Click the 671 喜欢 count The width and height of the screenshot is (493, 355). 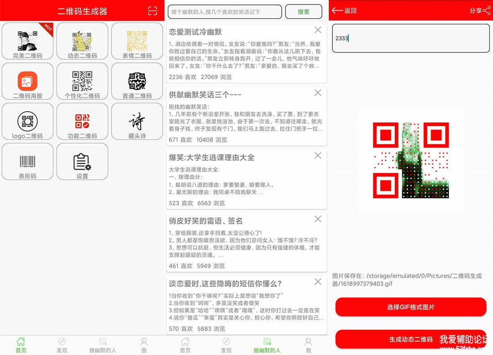[180, 140]
